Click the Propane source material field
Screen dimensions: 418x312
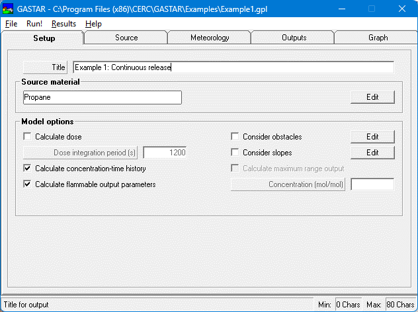[102, 97]
